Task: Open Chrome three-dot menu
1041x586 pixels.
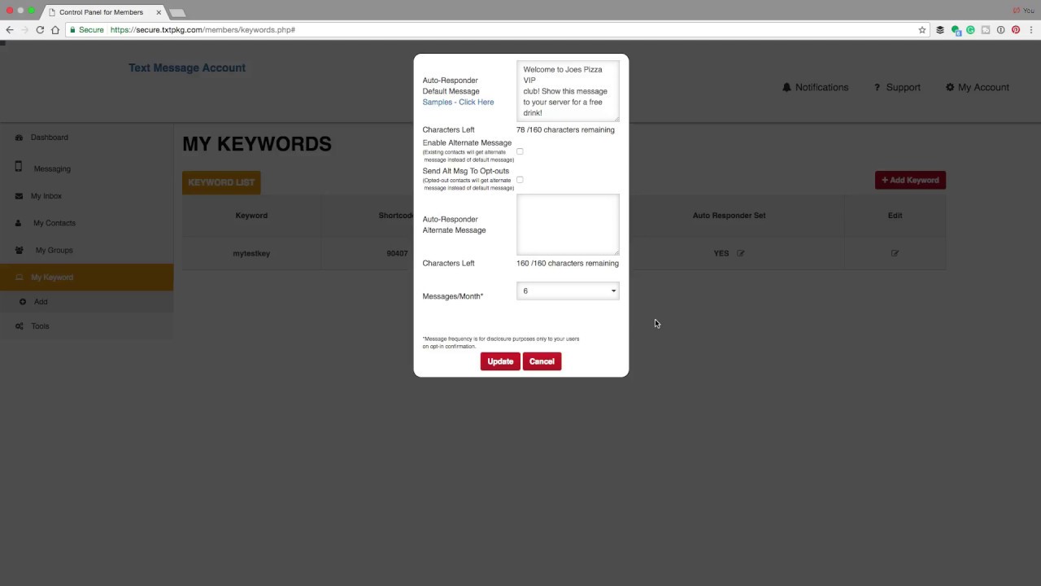Action: (x=1031, y=30)
